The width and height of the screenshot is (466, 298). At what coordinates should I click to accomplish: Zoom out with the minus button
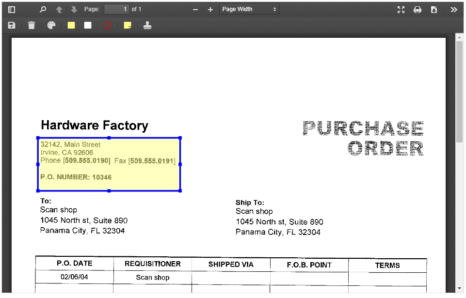click(x=196, y=9)
